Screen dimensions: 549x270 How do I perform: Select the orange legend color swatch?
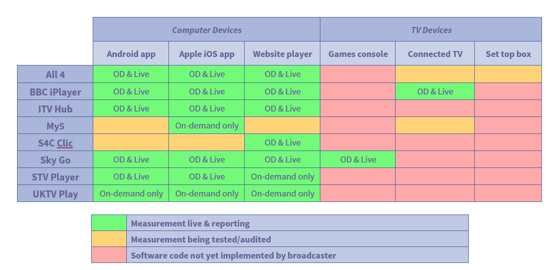click(x=109, y=239)
